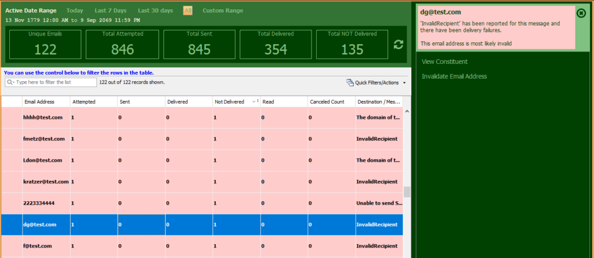The height and width of the screenshot is (258, 594).
Task: Click InvalidRecipient cell in fmetz@test.com row
Action: [x=379, y=139]
